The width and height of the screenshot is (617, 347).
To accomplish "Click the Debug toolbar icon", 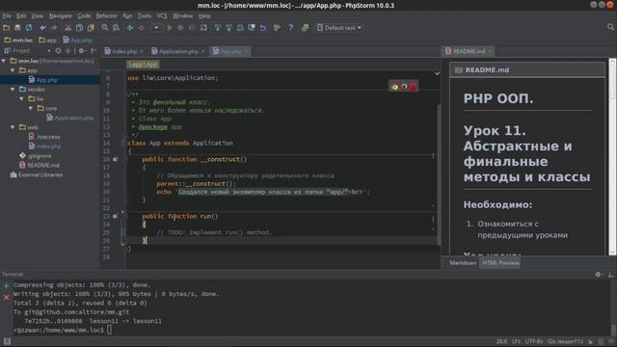I will coord(181,28).
